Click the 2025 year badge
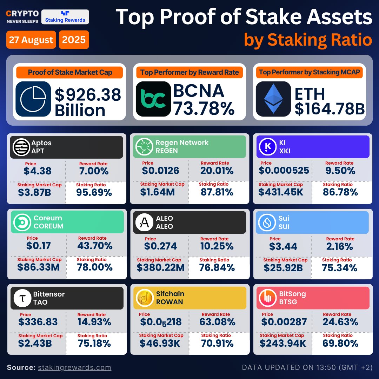This screenshot has height=379, width=379. click(74, 40)
